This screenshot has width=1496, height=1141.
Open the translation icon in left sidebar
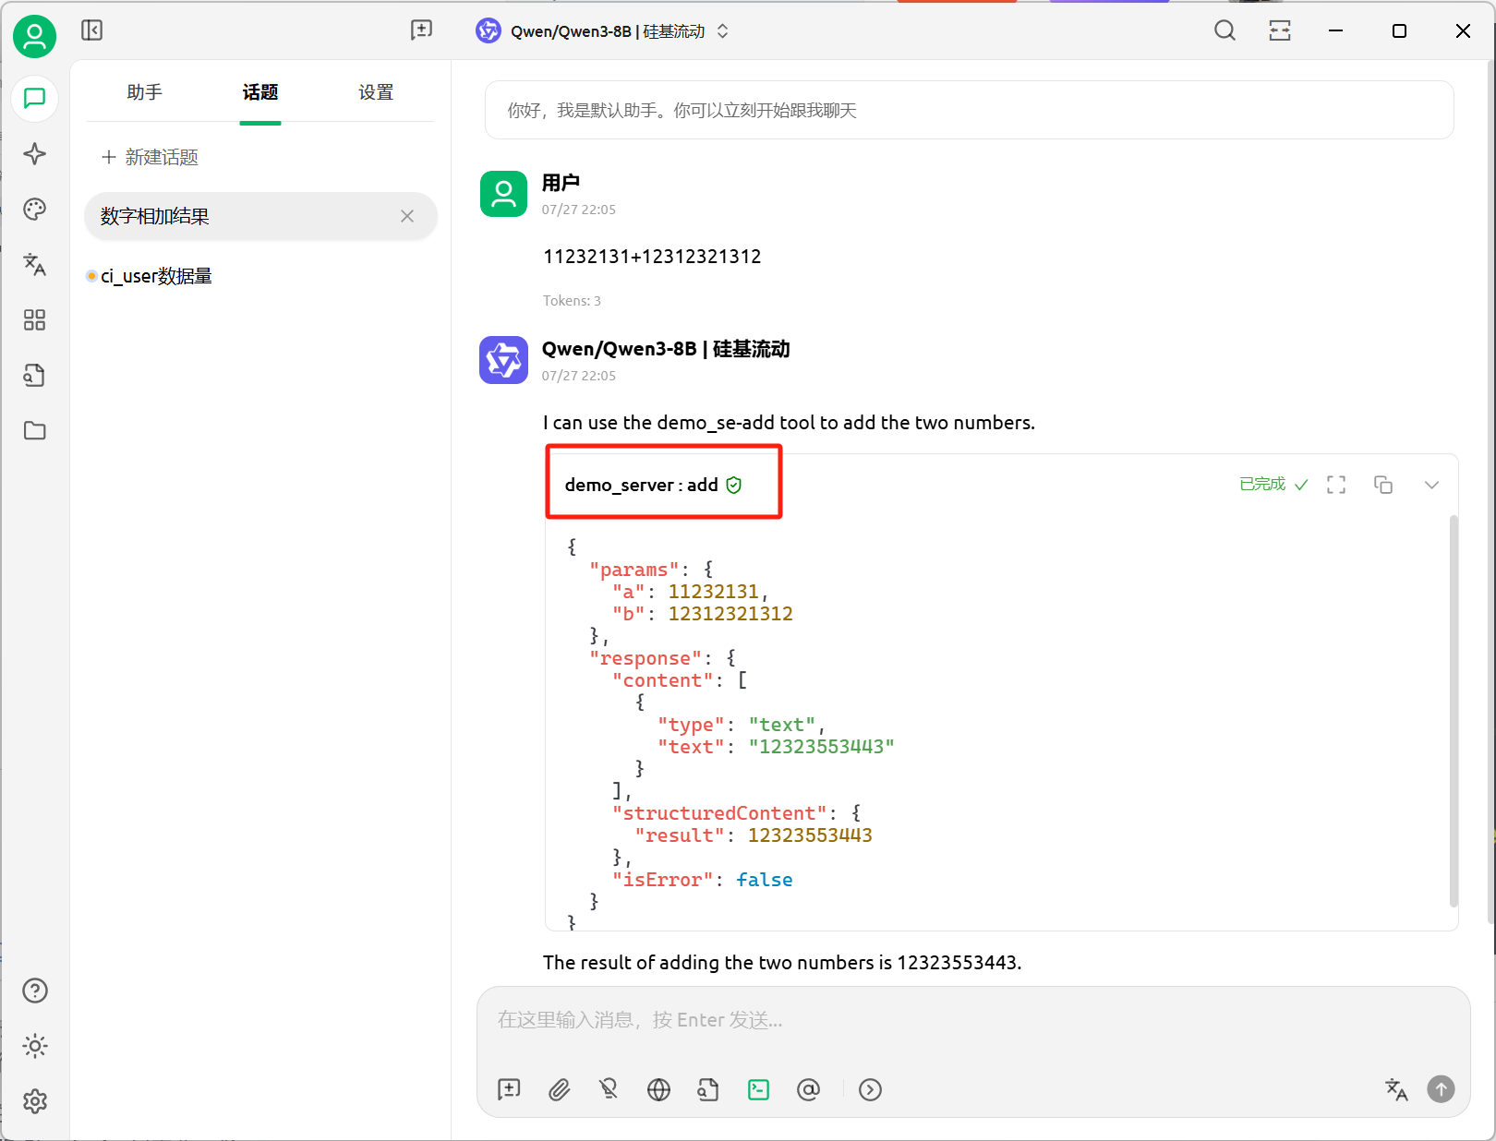[34, 265]
